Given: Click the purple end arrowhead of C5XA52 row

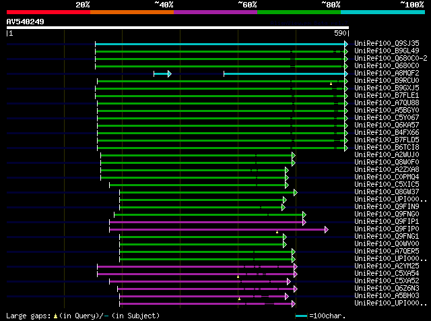Looking at the screenshot, I should pyautogui.click(x=289, y=282).
